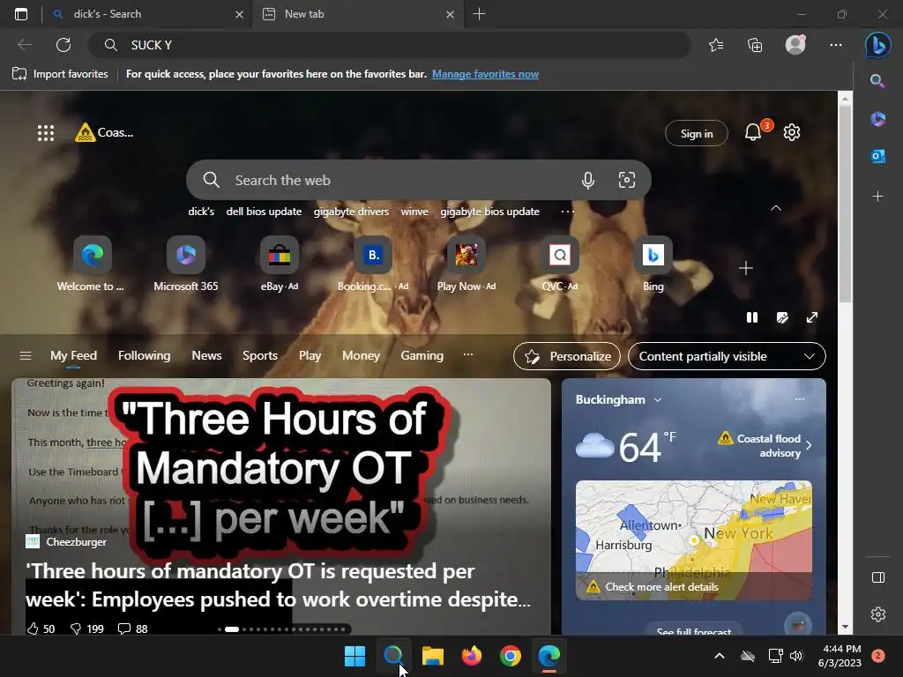Expand background to full view
Viewport: 903px width, 677px height.
coord(812,317)
